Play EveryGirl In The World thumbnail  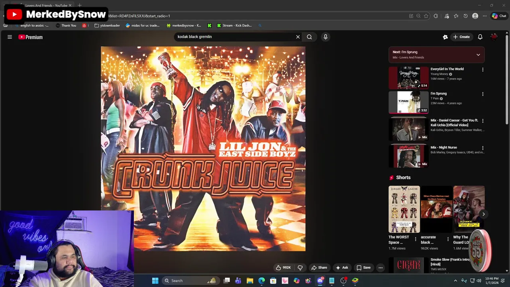[408, 78]
